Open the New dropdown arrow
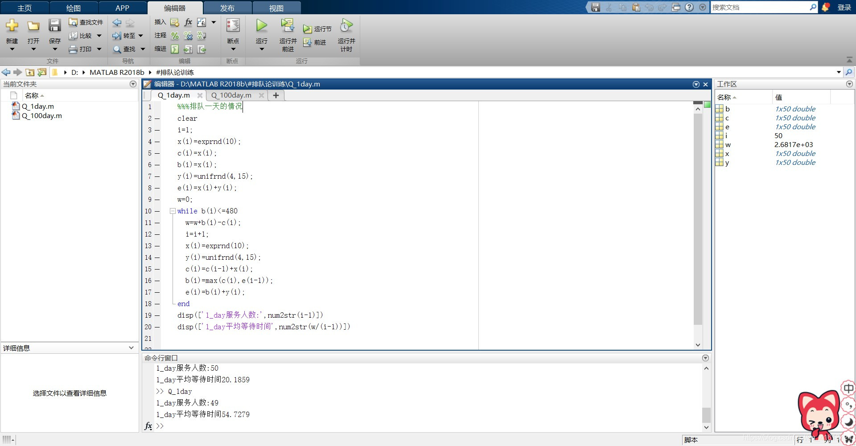This screenshot has width=856, height=446. point(12,49)
